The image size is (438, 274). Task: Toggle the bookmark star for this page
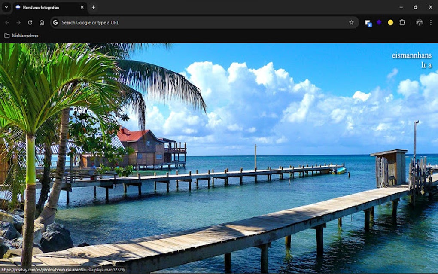tap(351, 22)
